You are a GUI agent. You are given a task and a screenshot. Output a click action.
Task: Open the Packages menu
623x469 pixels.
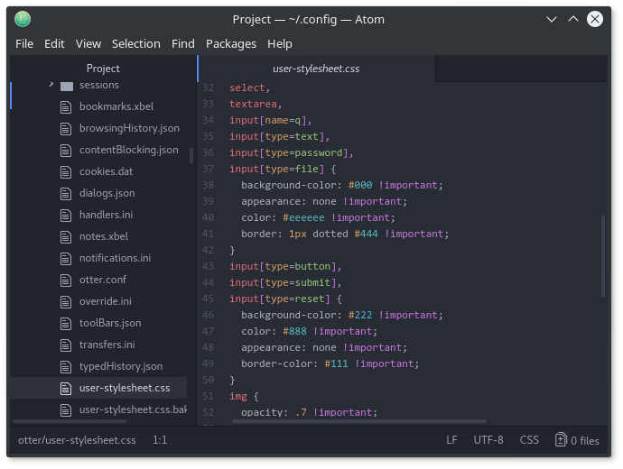[231, 43]
